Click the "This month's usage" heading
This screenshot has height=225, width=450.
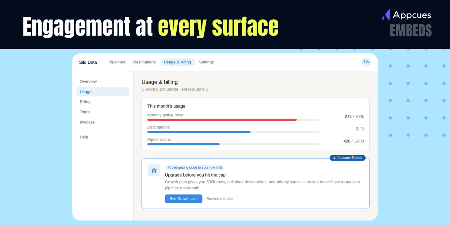[x=166, y=106]
